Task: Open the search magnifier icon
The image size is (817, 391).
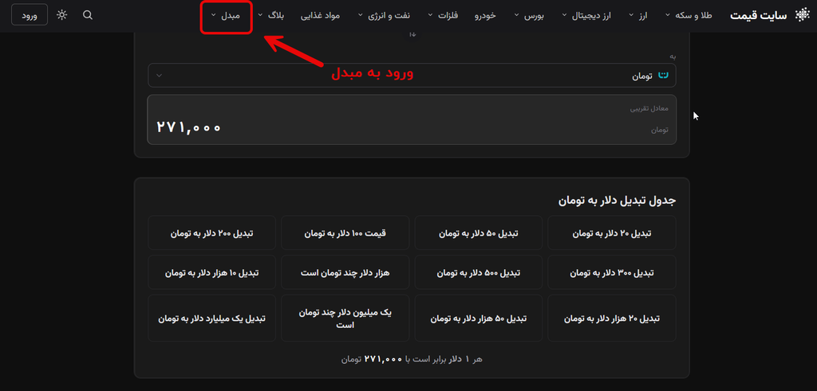Action: (x=88, y=15)
